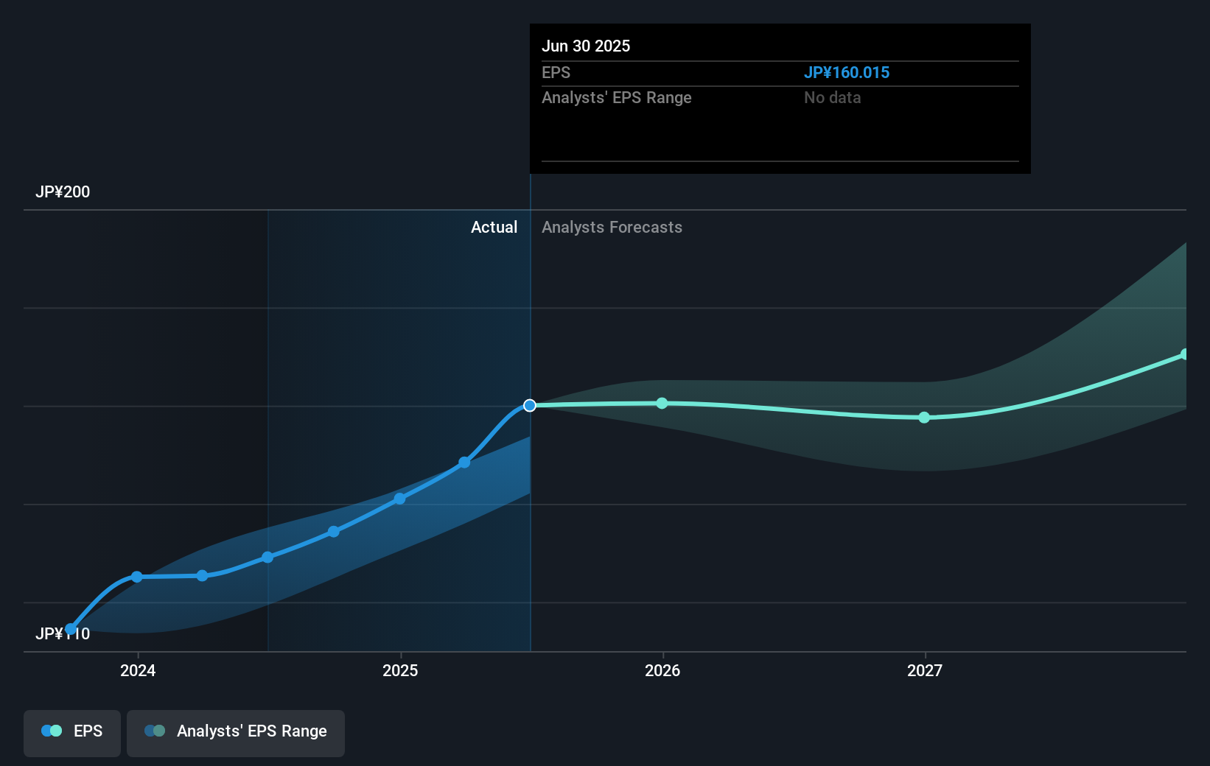Click the dots icon beside Analysts' EPS Range legend
1210x766 pixels.
(155, 731)
